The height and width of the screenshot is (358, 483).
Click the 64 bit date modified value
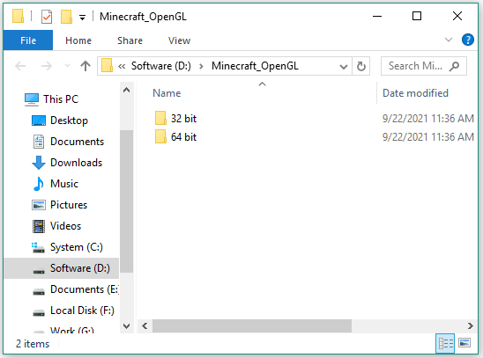(x=427, y=137)
